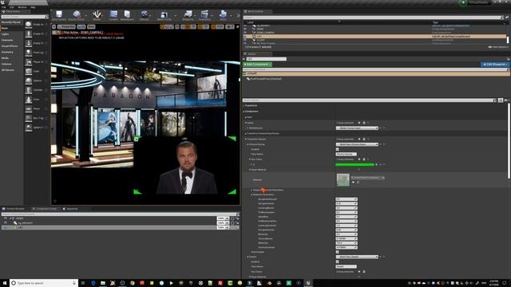
Task: Toggle visibility of the cg_element composure row
Action: [x=6, y=223]
